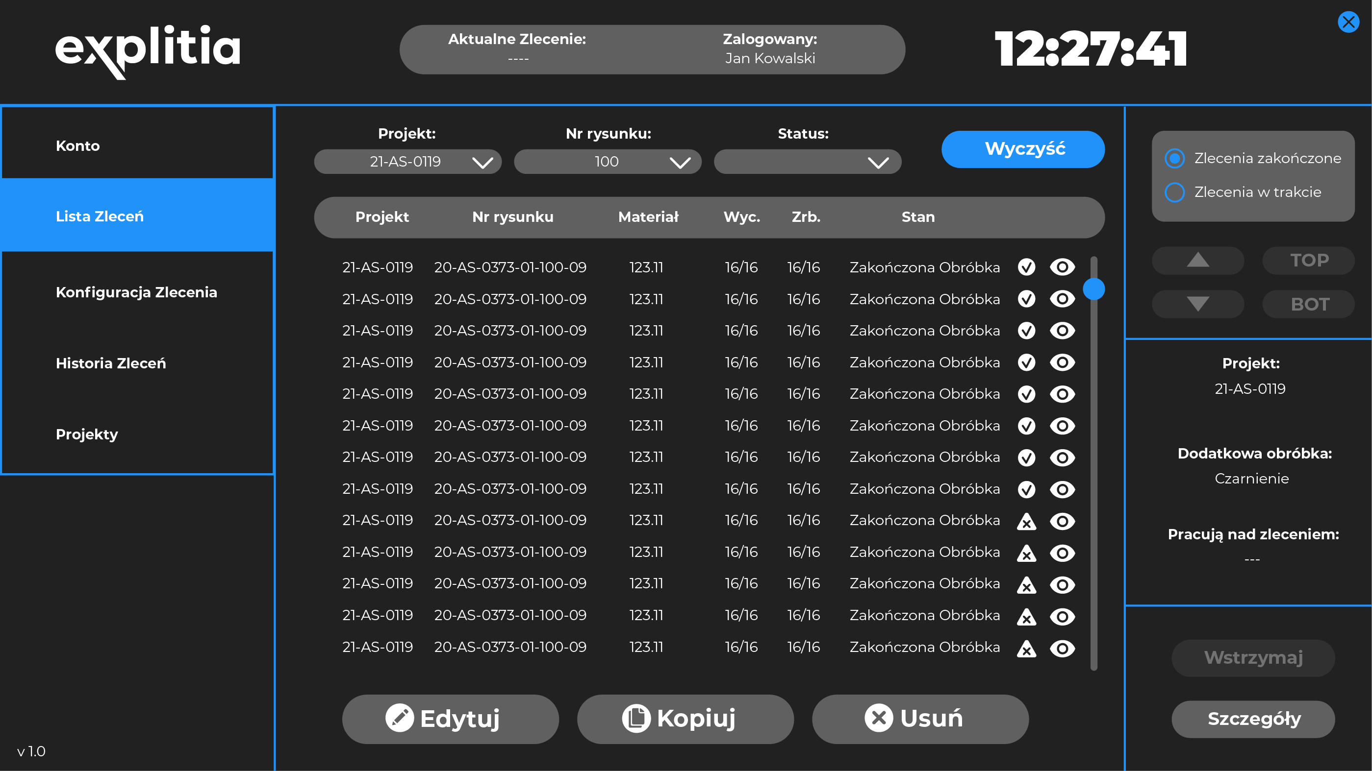
Task: Open Konfiguracja Zlecenia in the sidebar
Action: [137, 292]
